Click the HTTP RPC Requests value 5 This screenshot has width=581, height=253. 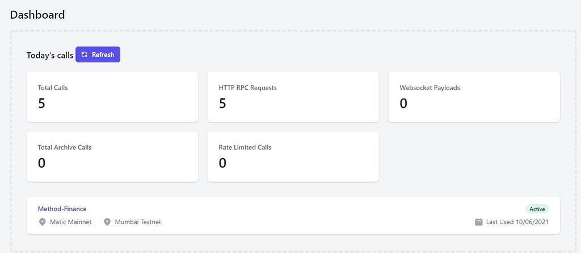[x=222, y=103]
